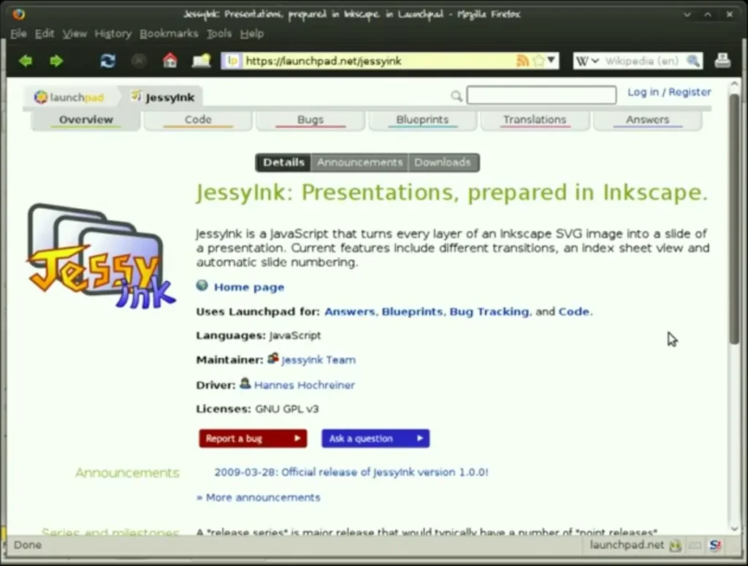Click the S add-on icon in status bar
Image resolution: width=748 pixels, height=566 pixels.
715,545
